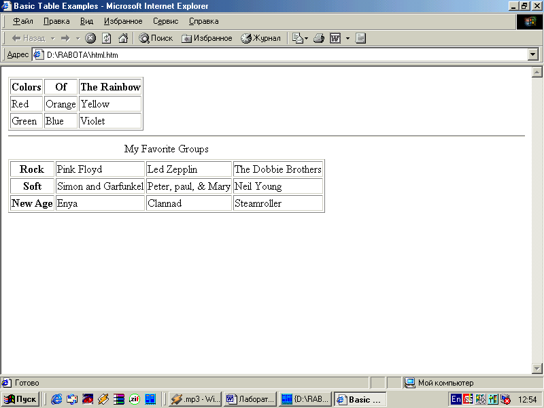Click the Print toolbar icon
Image resolution: width=544 pixels, height=408 pixels.
pyautogui.click(x=318, y=38)
